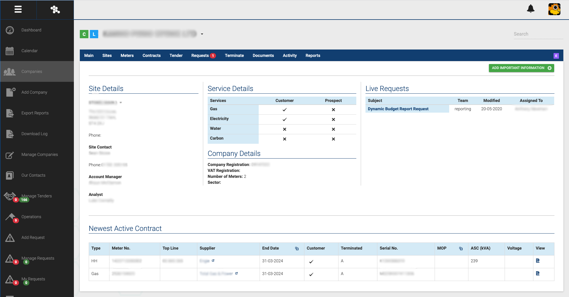Open the Engie supplier external link icon
Screen dimensions: 569x297
point(213,261)
